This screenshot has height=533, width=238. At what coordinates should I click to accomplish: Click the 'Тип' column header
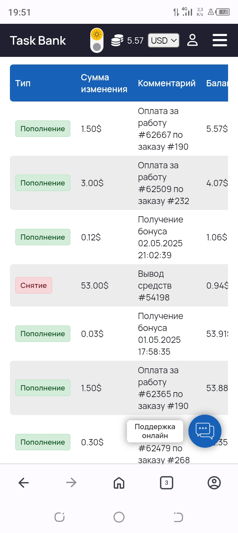pos(23,83)
